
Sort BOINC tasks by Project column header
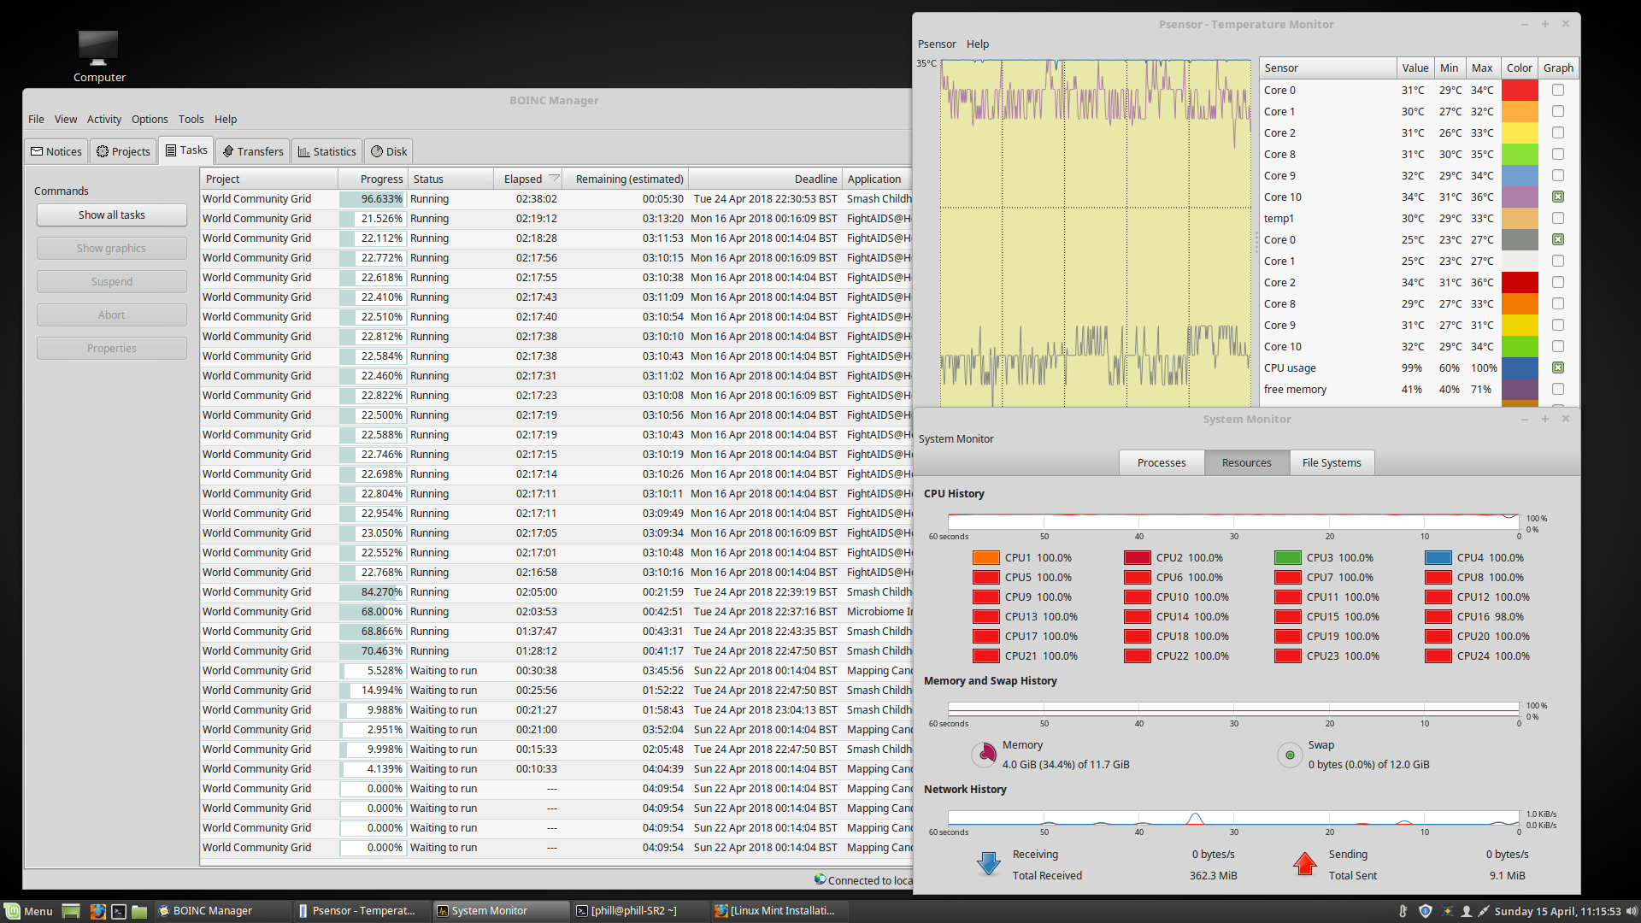pyautogui.click(x=269, y=179)
